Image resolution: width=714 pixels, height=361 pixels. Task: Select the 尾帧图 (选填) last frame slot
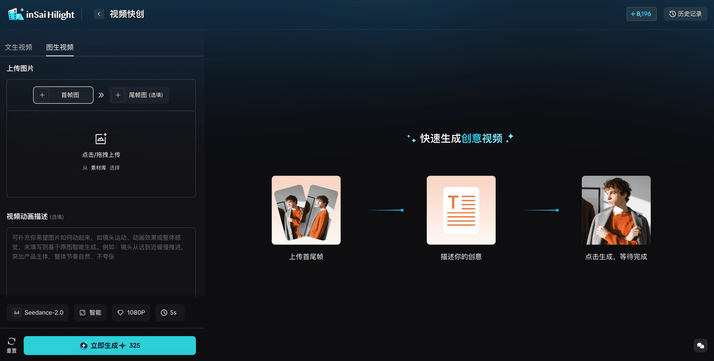(139, 95)
